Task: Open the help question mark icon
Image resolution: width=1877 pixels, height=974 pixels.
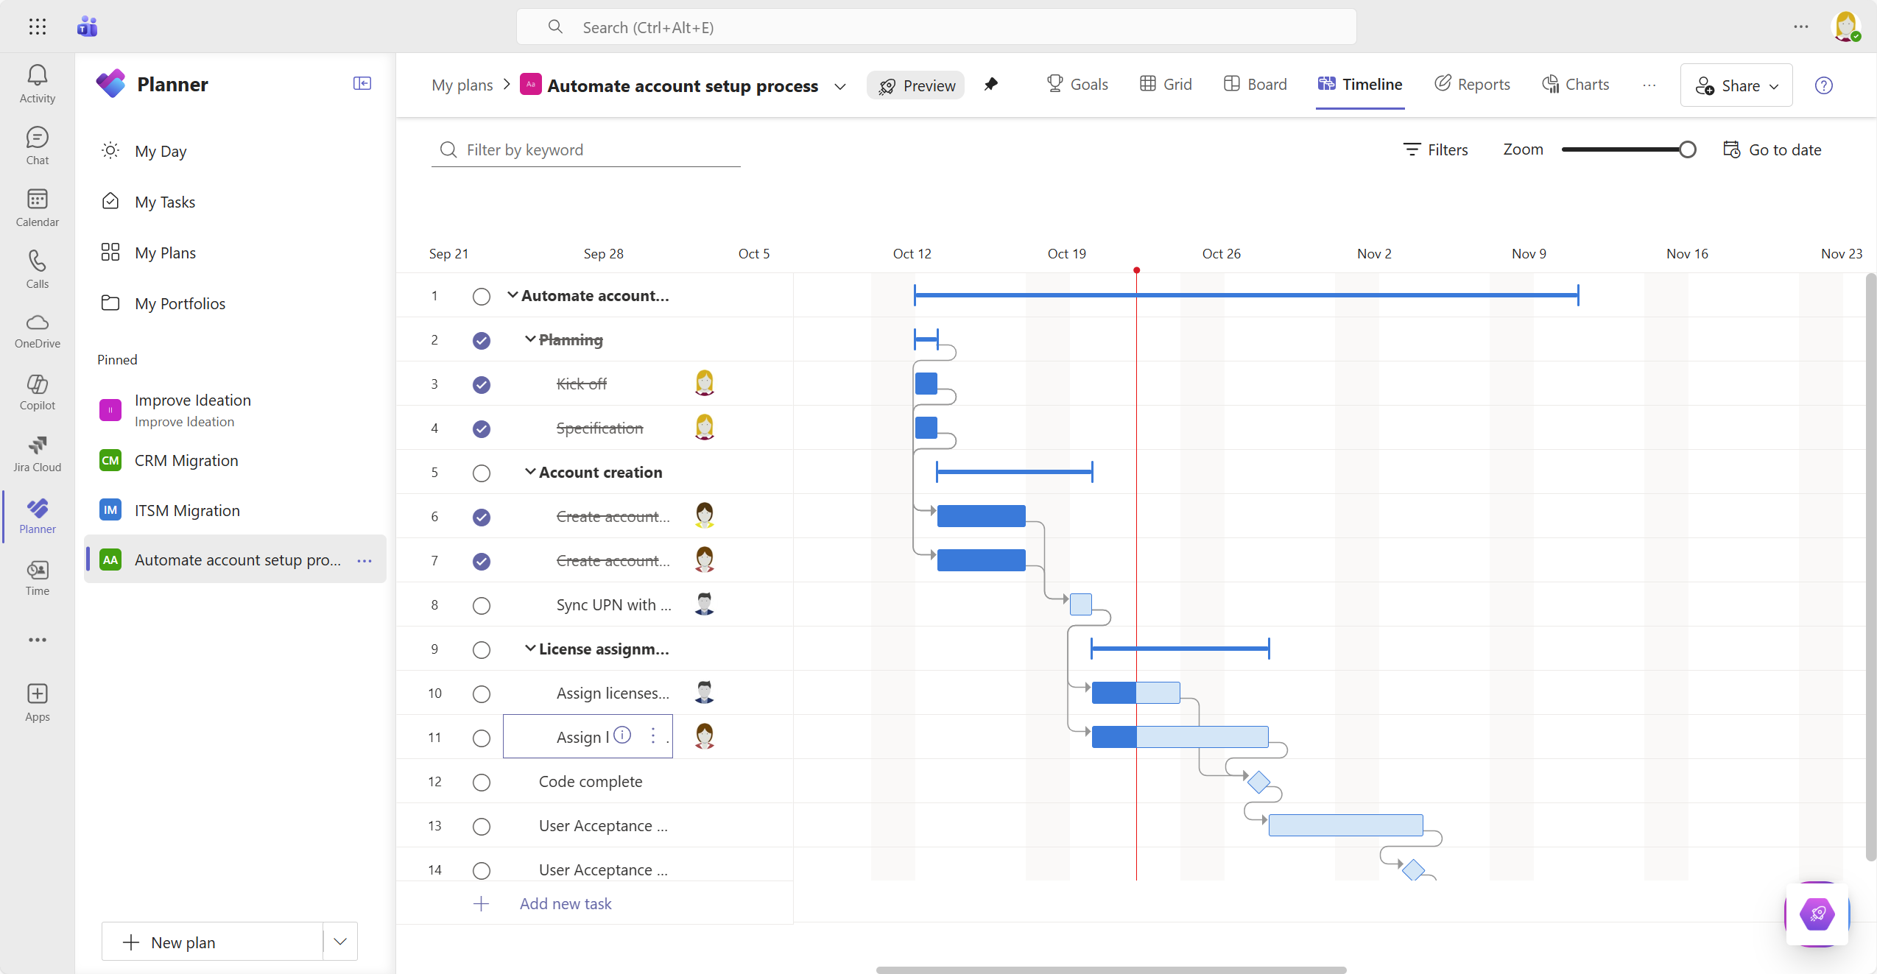Action: pos(1823,85)
